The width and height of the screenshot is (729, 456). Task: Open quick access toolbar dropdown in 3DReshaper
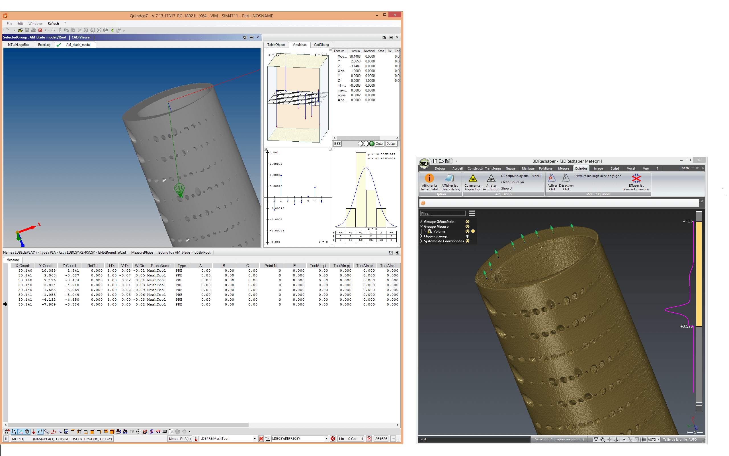pyautogui.click(x=456, y=161)
